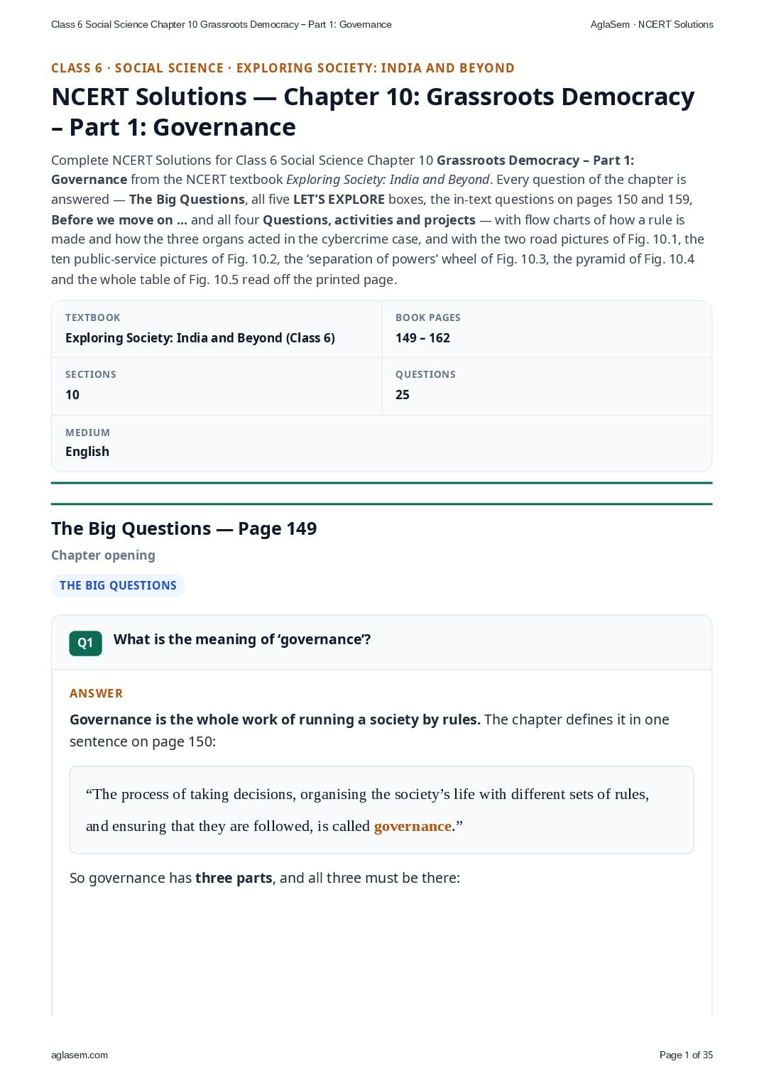Image resolution: width=764 pixels, height=1081 pixels.
Task: Click the question text about governance meaning
Action: [x=242, y=639]
